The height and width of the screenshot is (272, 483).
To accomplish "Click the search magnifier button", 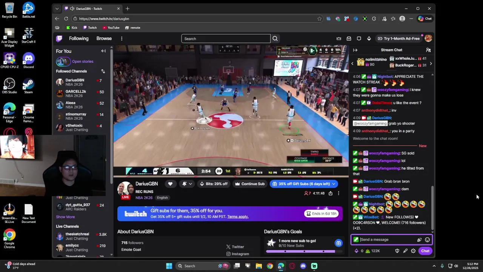I will 275,39.
